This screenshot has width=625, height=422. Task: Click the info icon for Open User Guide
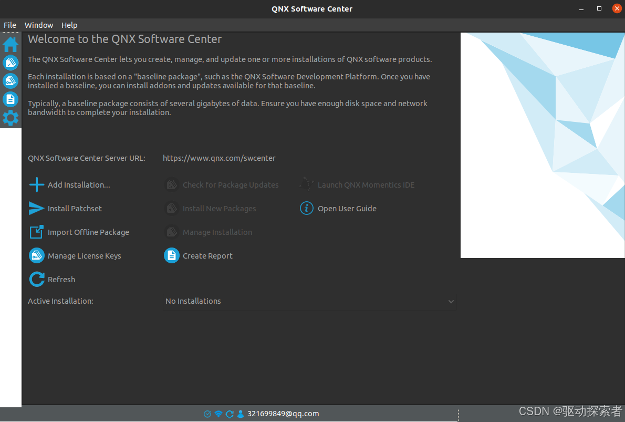coord(307,208)
